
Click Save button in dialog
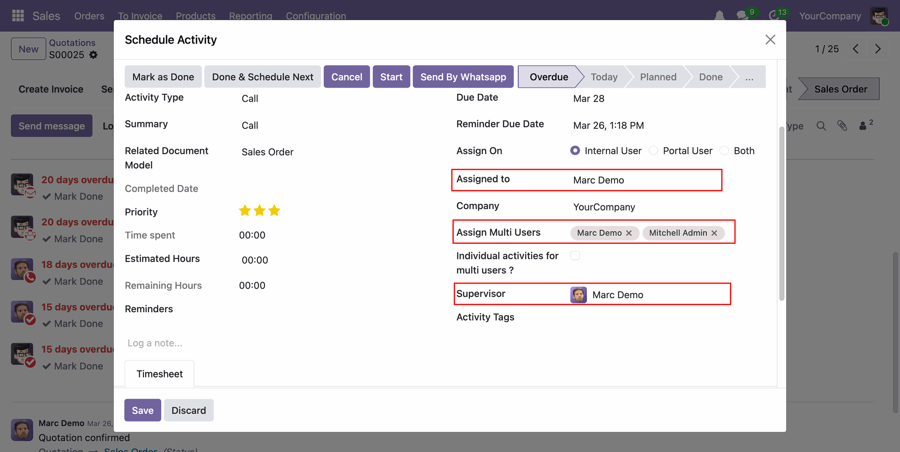(142, 410)
